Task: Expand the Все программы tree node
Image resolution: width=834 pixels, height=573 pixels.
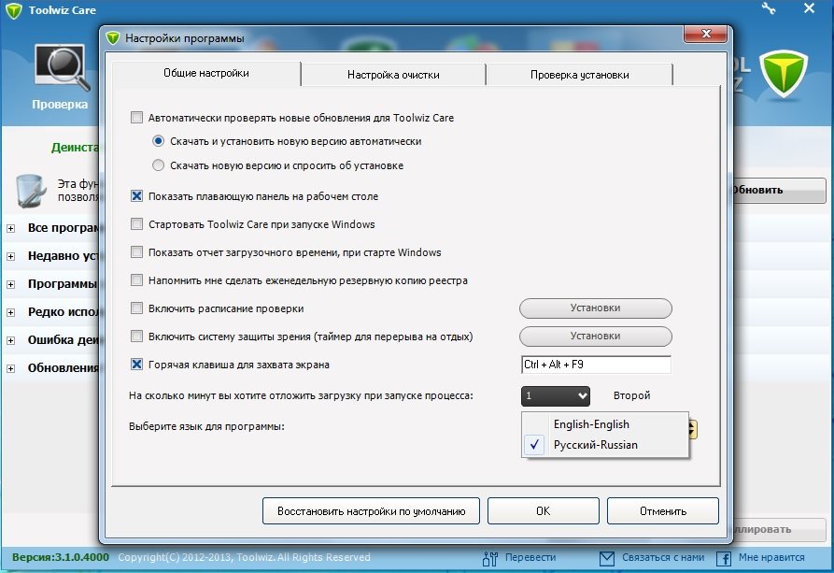Action: [10, 228]
